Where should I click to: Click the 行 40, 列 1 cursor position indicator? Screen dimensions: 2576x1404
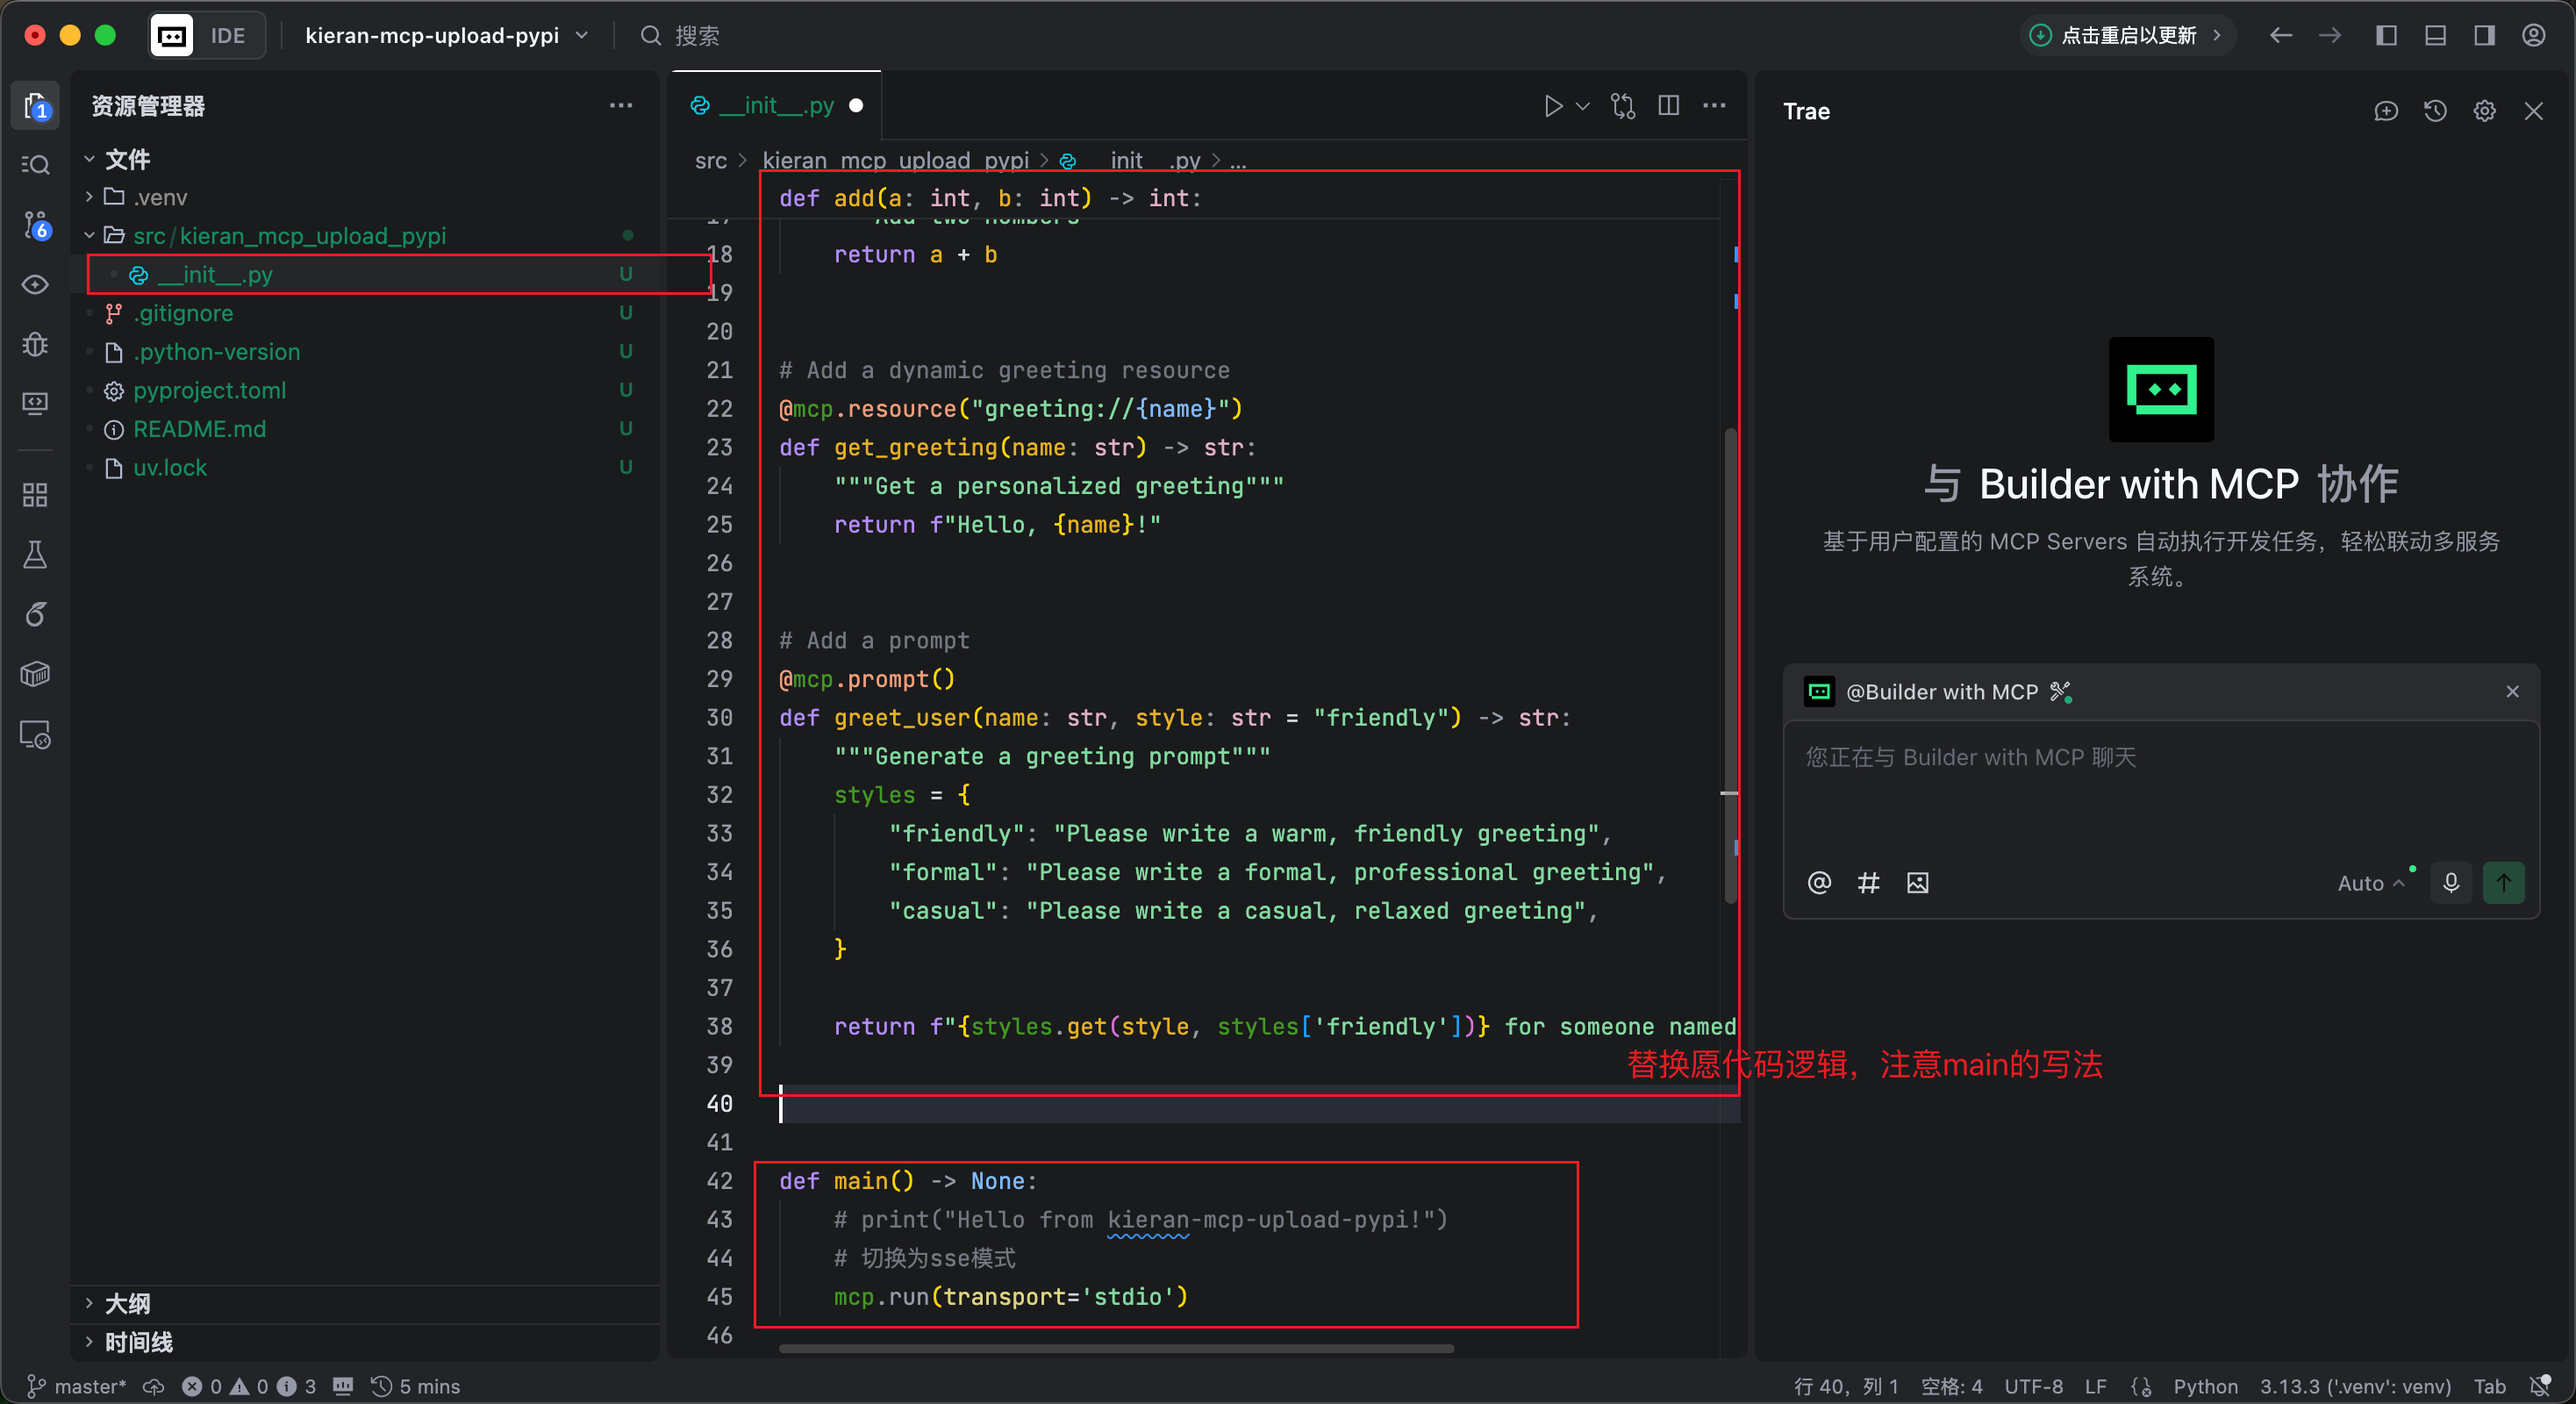pyautogui.click(x=1846, y=1386)
